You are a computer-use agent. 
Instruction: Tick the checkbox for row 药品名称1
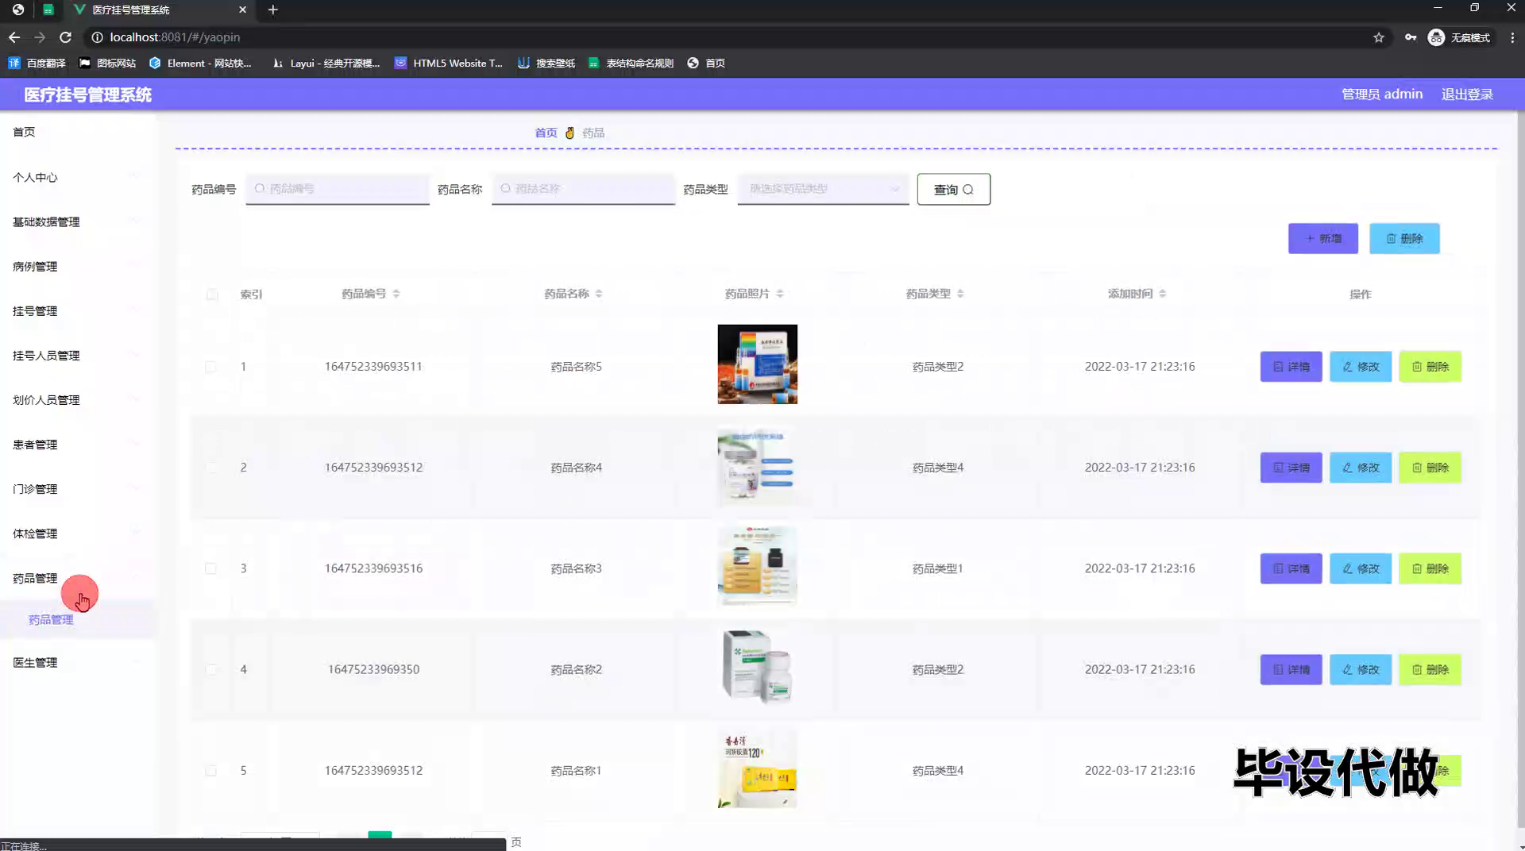[x=210, y=771]
